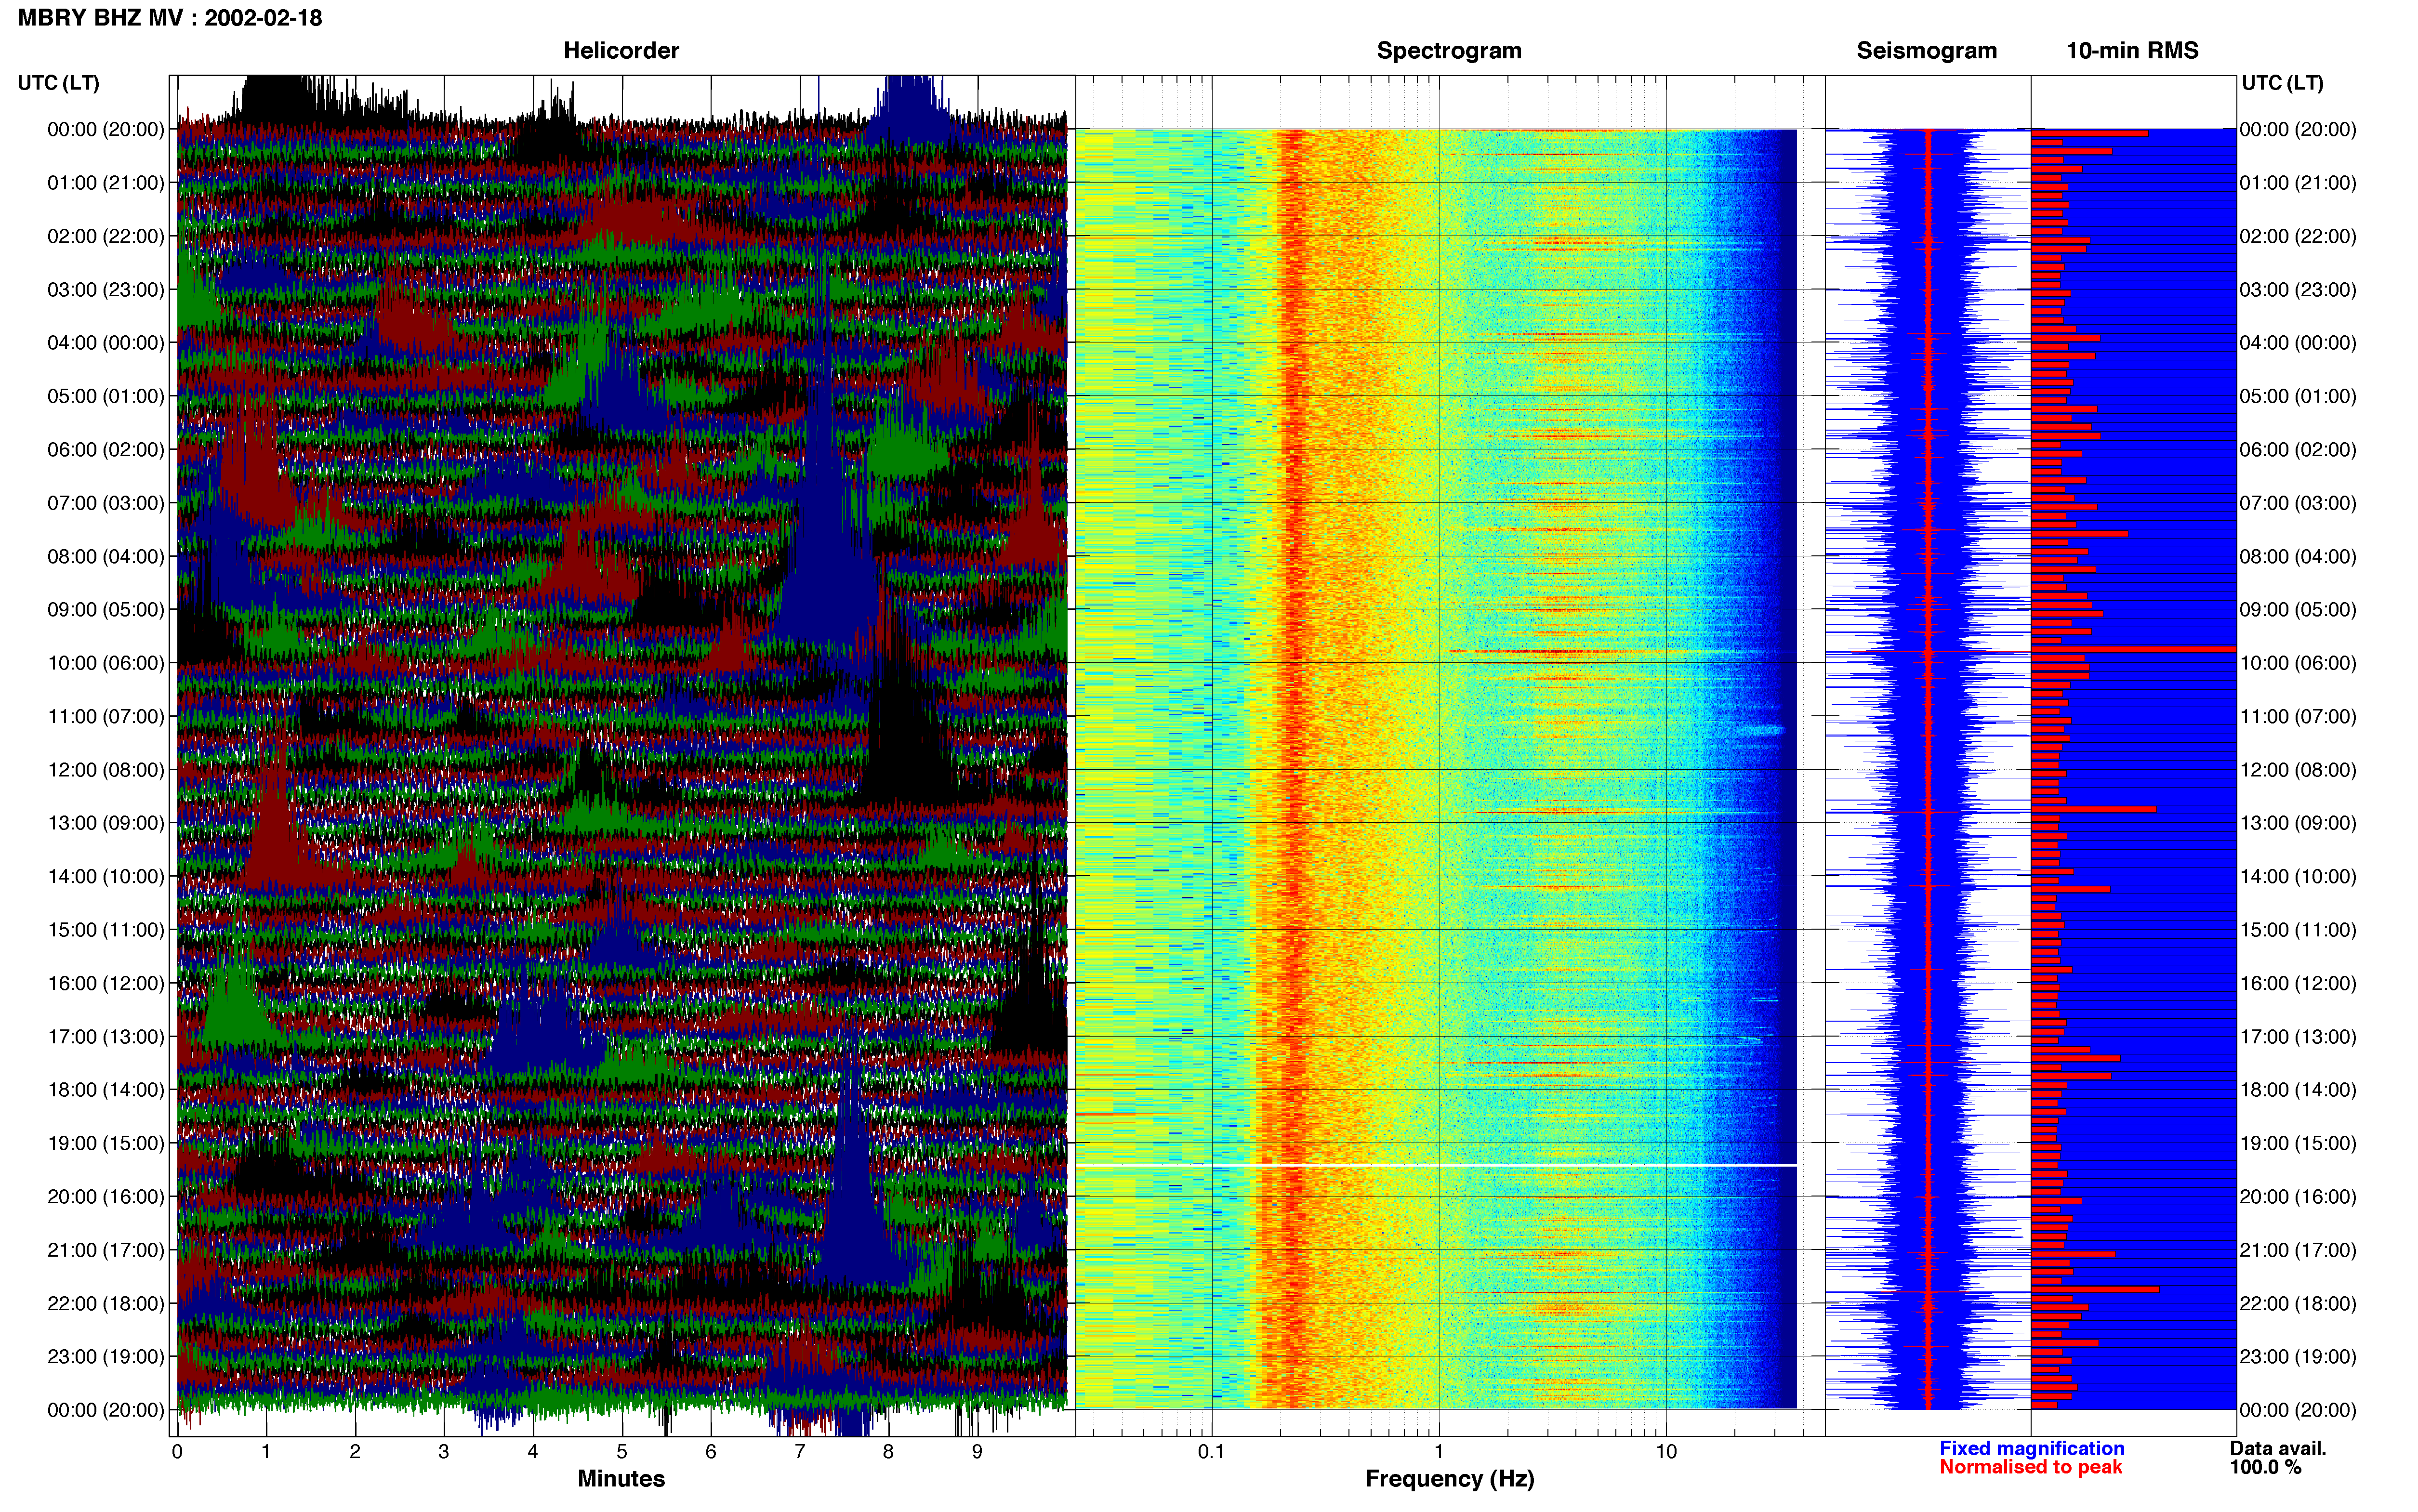Click left time label '18:00 (14:00)'

coord(106,1090)
